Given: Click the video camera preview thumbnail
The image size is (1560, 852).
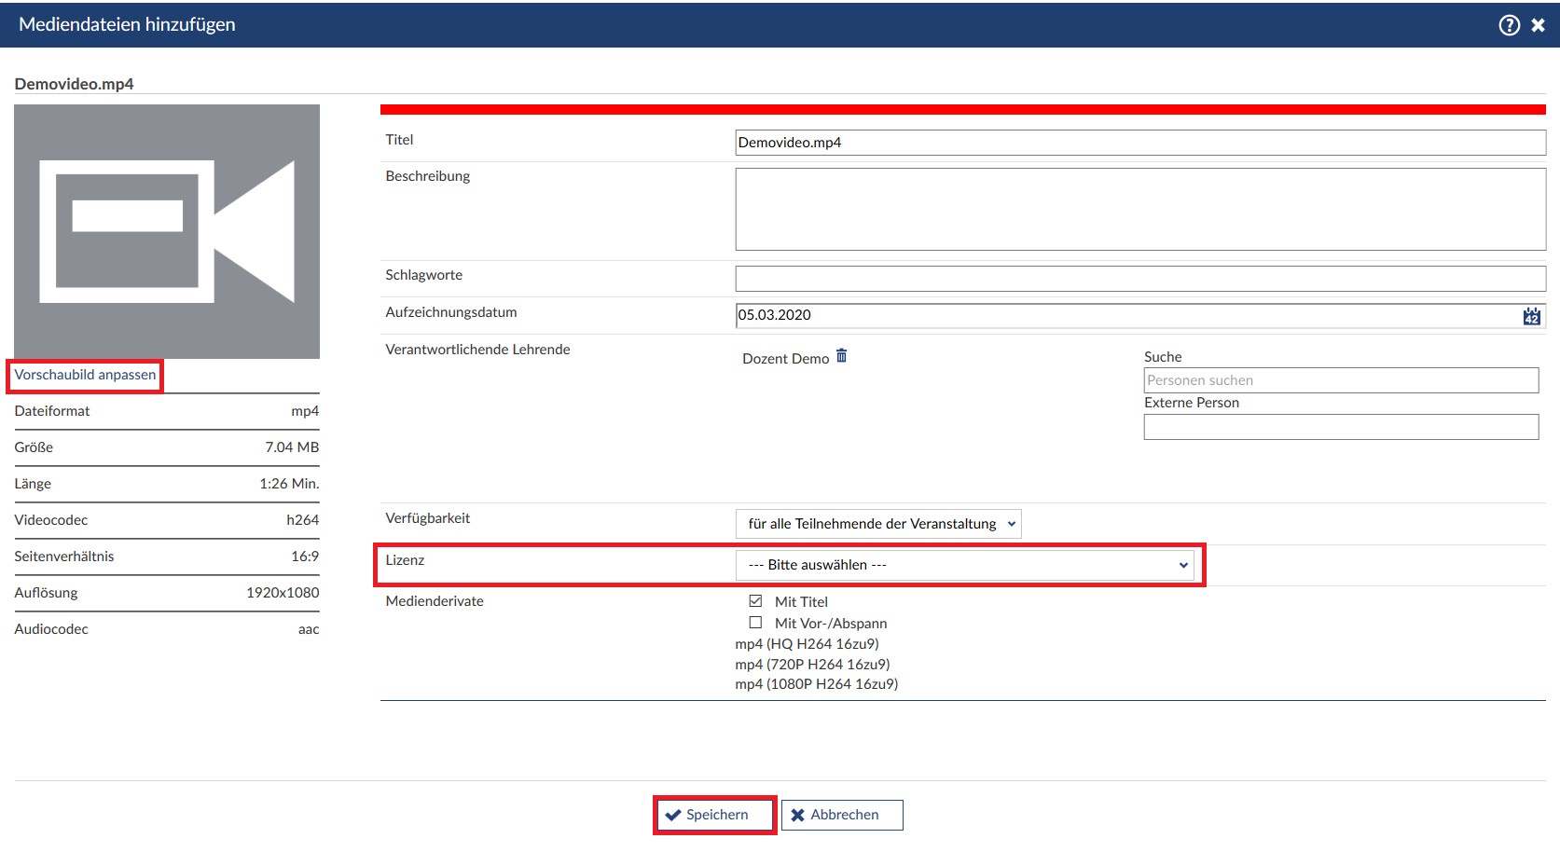Looking at the screenshot, I should (x=167, y=231).
